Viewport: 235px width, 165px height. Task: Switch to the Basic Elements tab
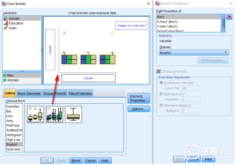tap(29, 94)
